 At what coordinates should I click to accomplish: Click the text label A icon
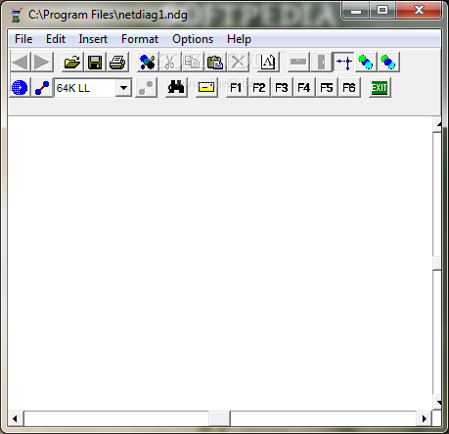coord(268,62)
